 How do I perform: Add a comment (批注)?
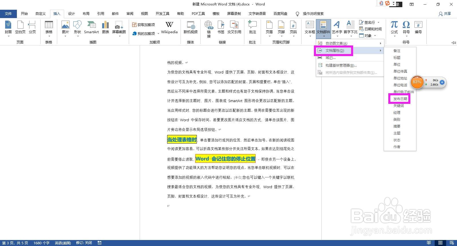[252, 27]
